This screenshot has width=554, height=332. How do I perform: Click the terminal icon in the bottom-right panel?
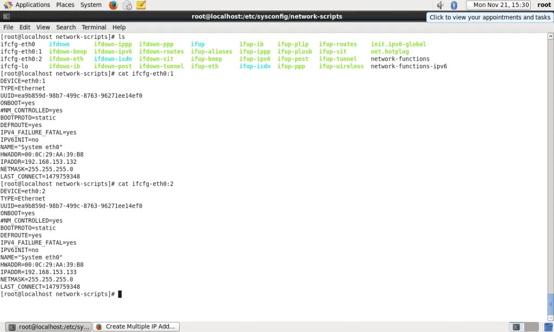516,327
